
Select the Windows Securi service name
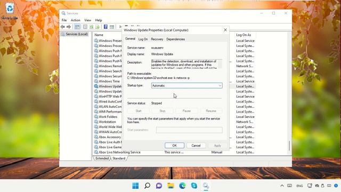[110, 76]
